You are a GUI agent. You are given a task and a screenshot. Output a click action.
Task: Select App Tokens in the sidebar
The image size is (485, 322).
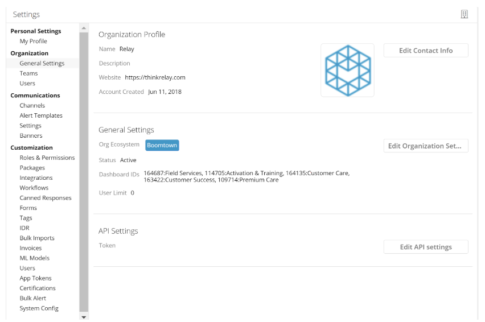point(35,278)
